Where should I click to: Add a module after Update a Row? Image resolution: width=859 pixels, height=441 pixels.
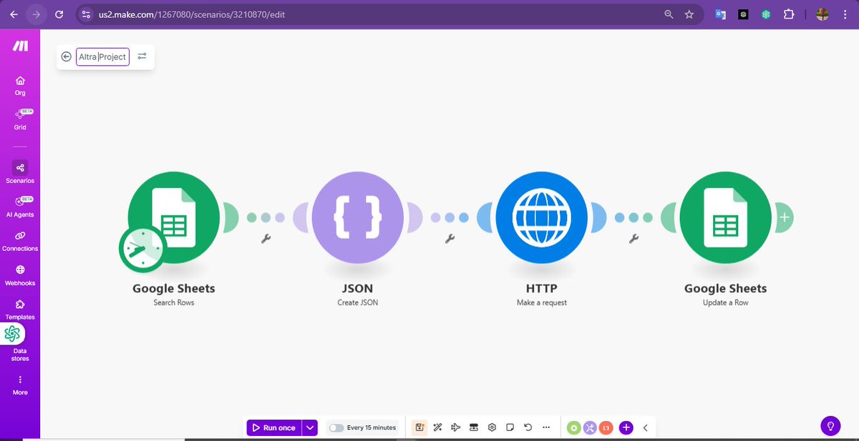tap(785, 217)
